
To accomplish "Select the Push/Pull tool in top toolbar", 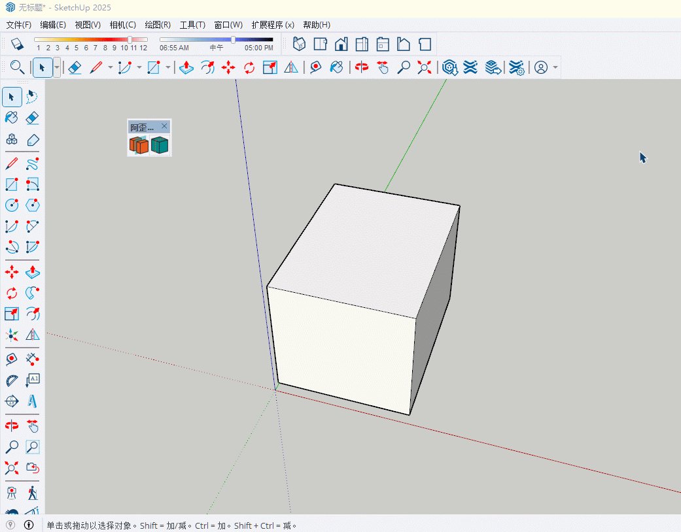I will pos(186,67).
